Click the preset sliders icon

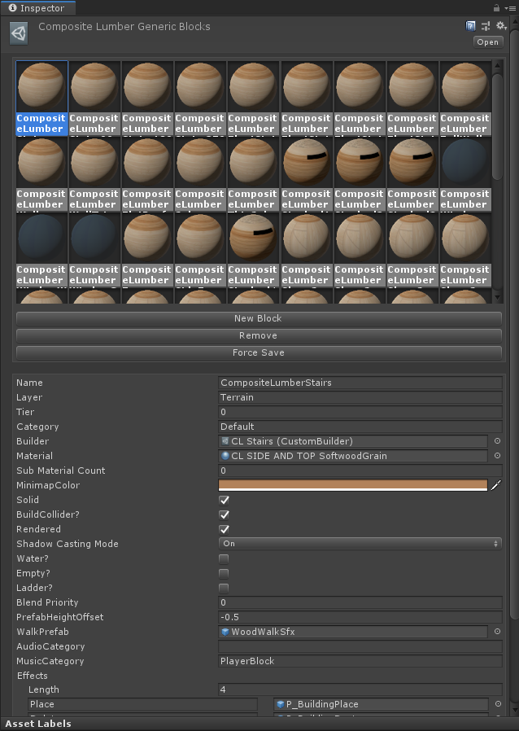coord(486,25)
